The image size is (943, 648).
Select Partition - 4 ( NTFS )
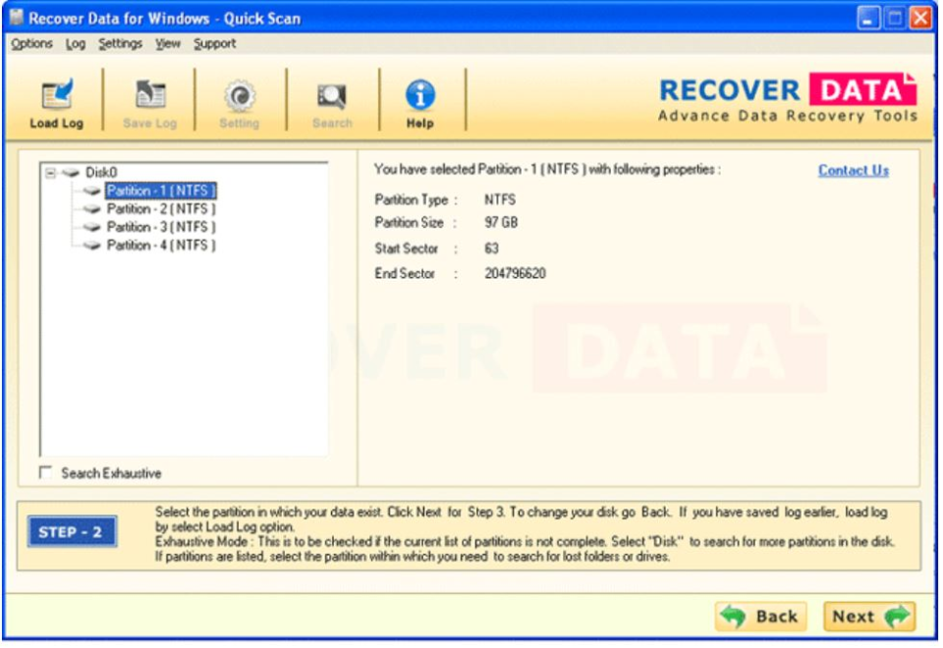pyautogui.click(x=160, y=245)
